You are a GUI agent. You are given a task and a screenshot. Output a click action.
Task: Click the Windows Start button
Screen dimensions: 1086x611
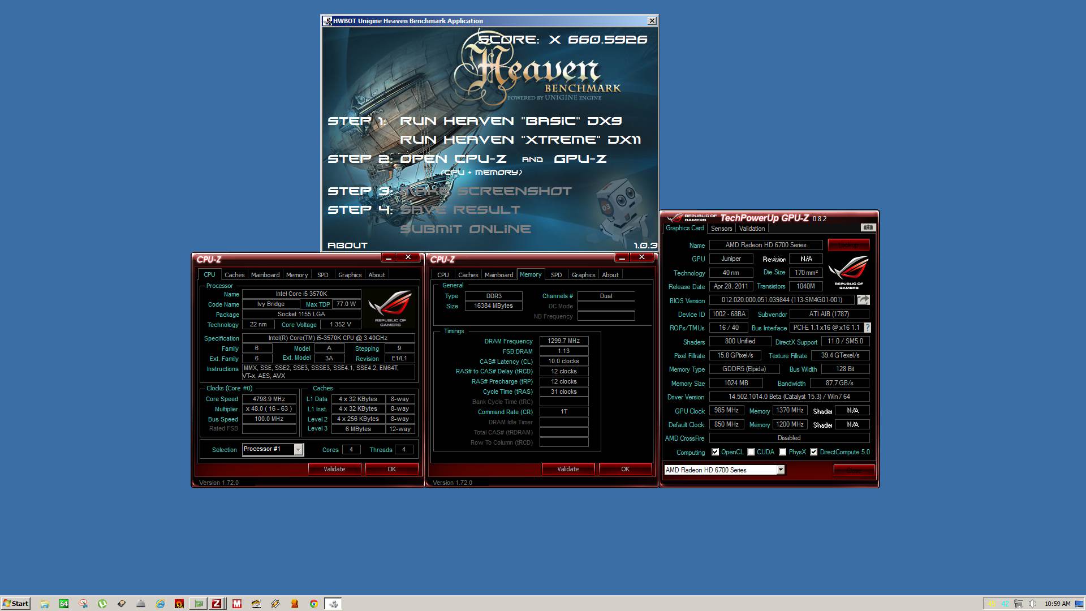point(16,604)
